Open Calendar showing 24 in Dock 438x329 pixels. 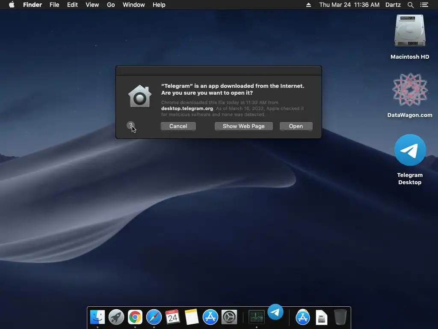tap(173, 317)
